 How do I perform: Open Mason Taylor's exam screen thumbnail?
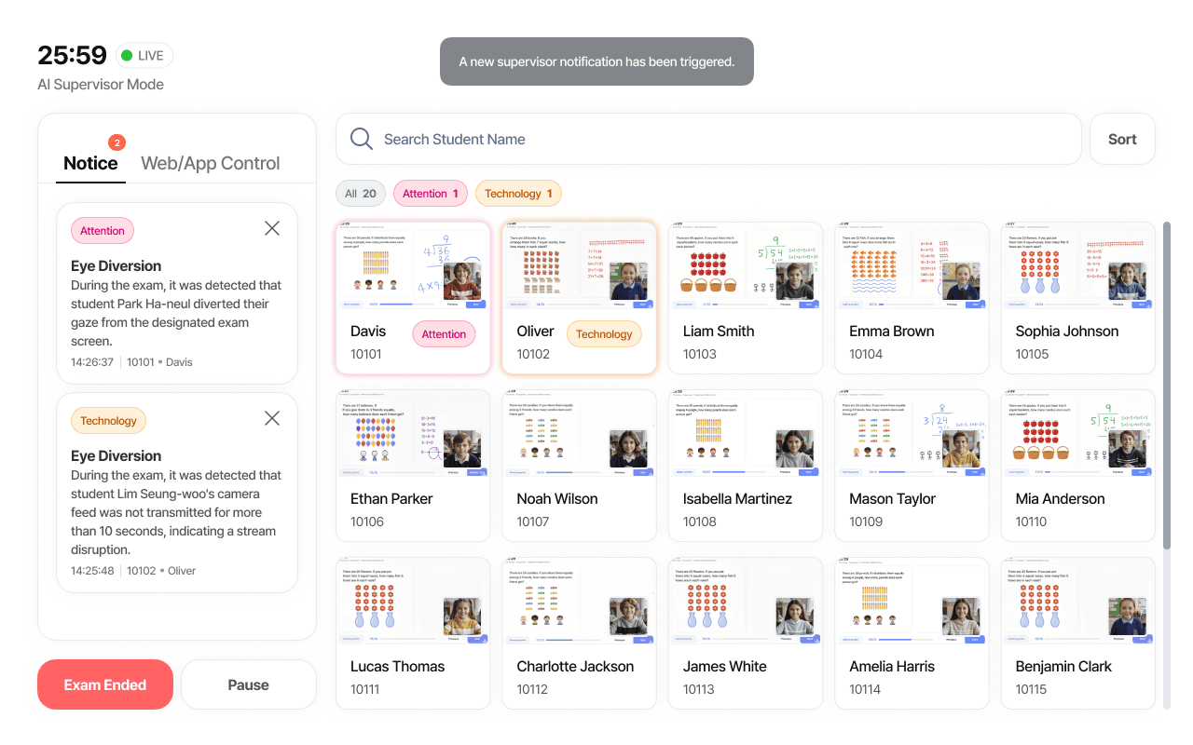[912, 434]
